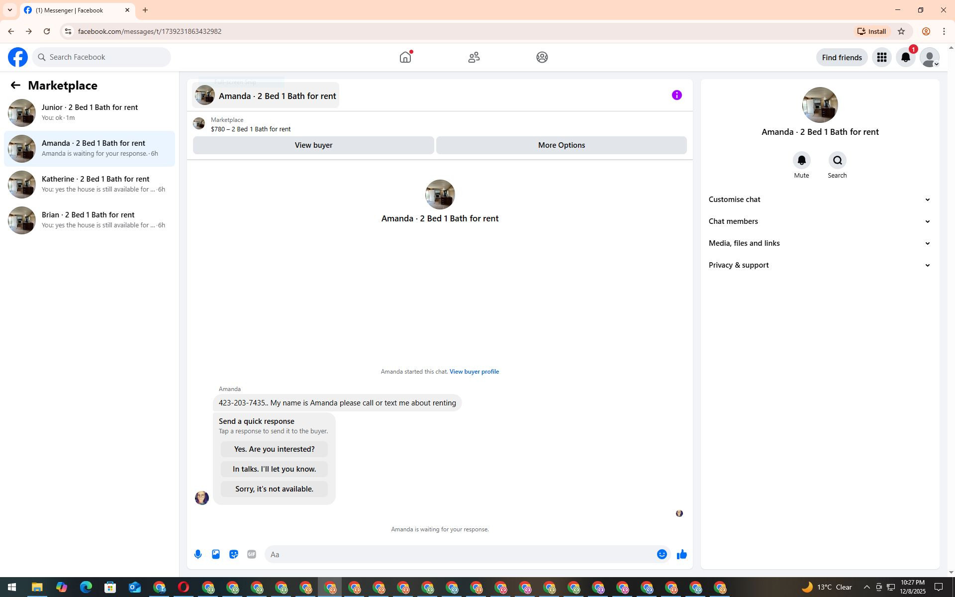View site information icon in address bar
The width and height of the screenshot is (955, 597).
tap(68, 31)
